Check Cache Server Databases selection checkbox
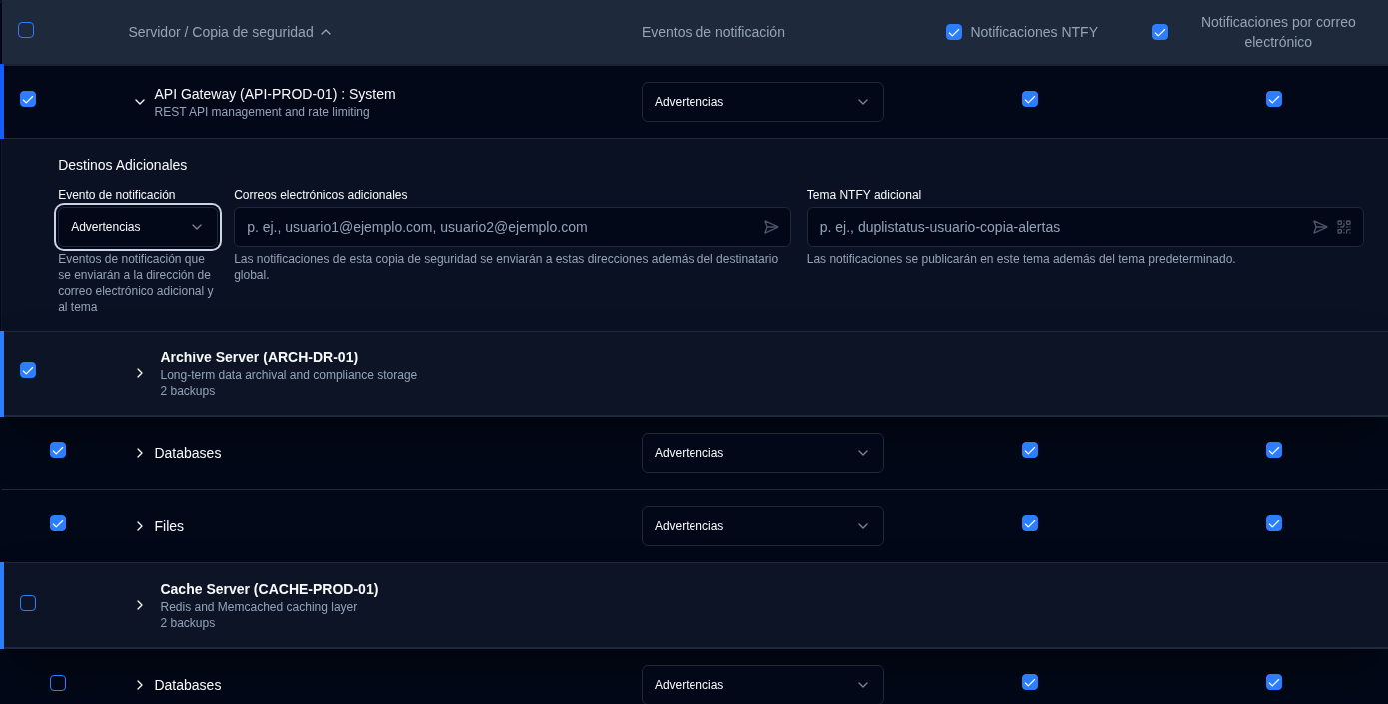This screenshot has width=1388, height=704. [58, 683]
